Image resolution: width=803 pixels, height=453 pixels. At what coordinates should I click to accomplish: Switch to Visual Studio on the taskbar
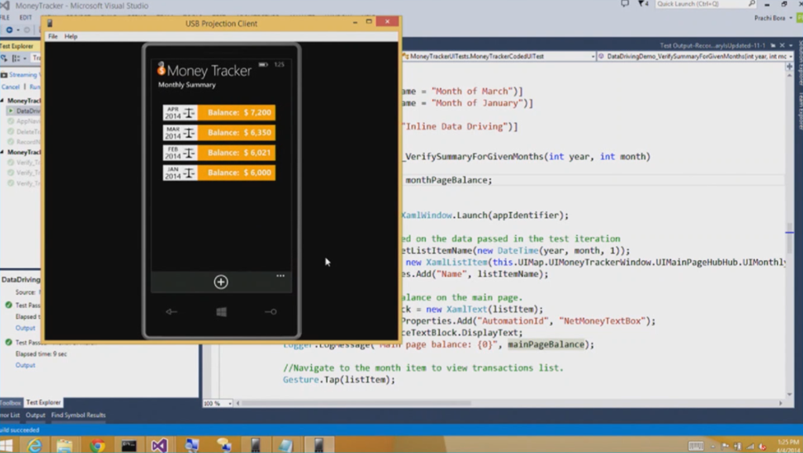[159, 445]
